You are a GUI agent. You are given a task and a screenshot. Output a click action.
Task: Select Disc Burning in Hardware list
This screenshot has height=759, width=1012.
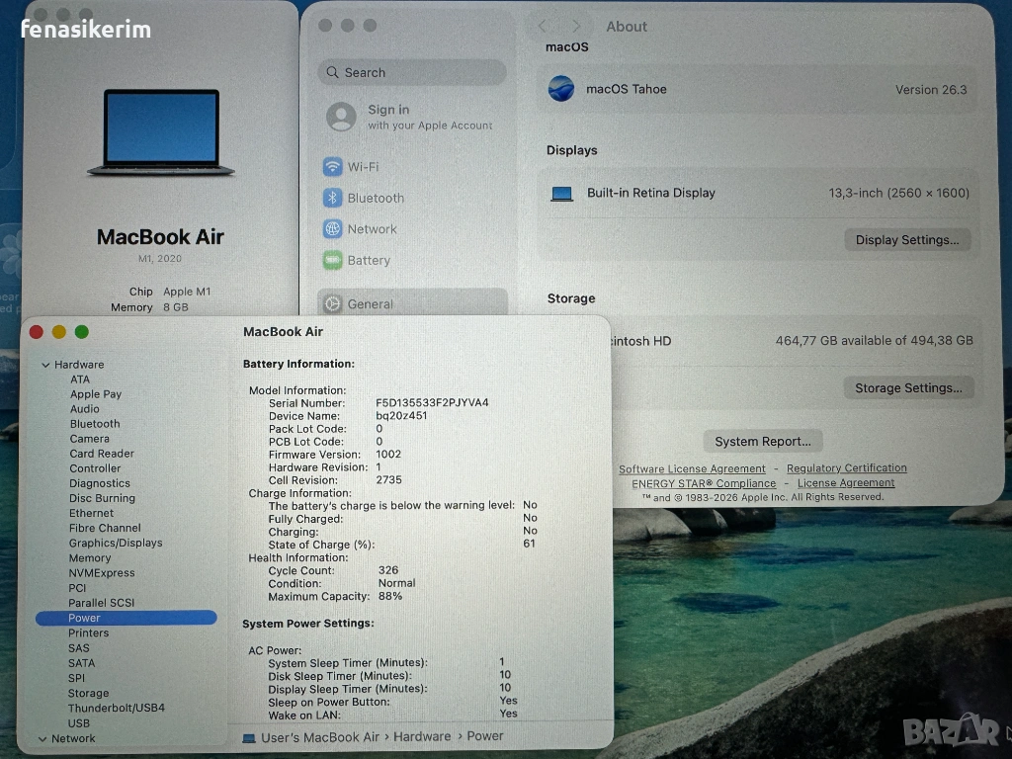click(102, 498)
